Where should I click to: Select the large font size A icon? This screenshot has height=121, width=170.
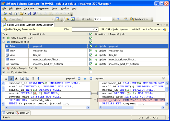[16, 78]
